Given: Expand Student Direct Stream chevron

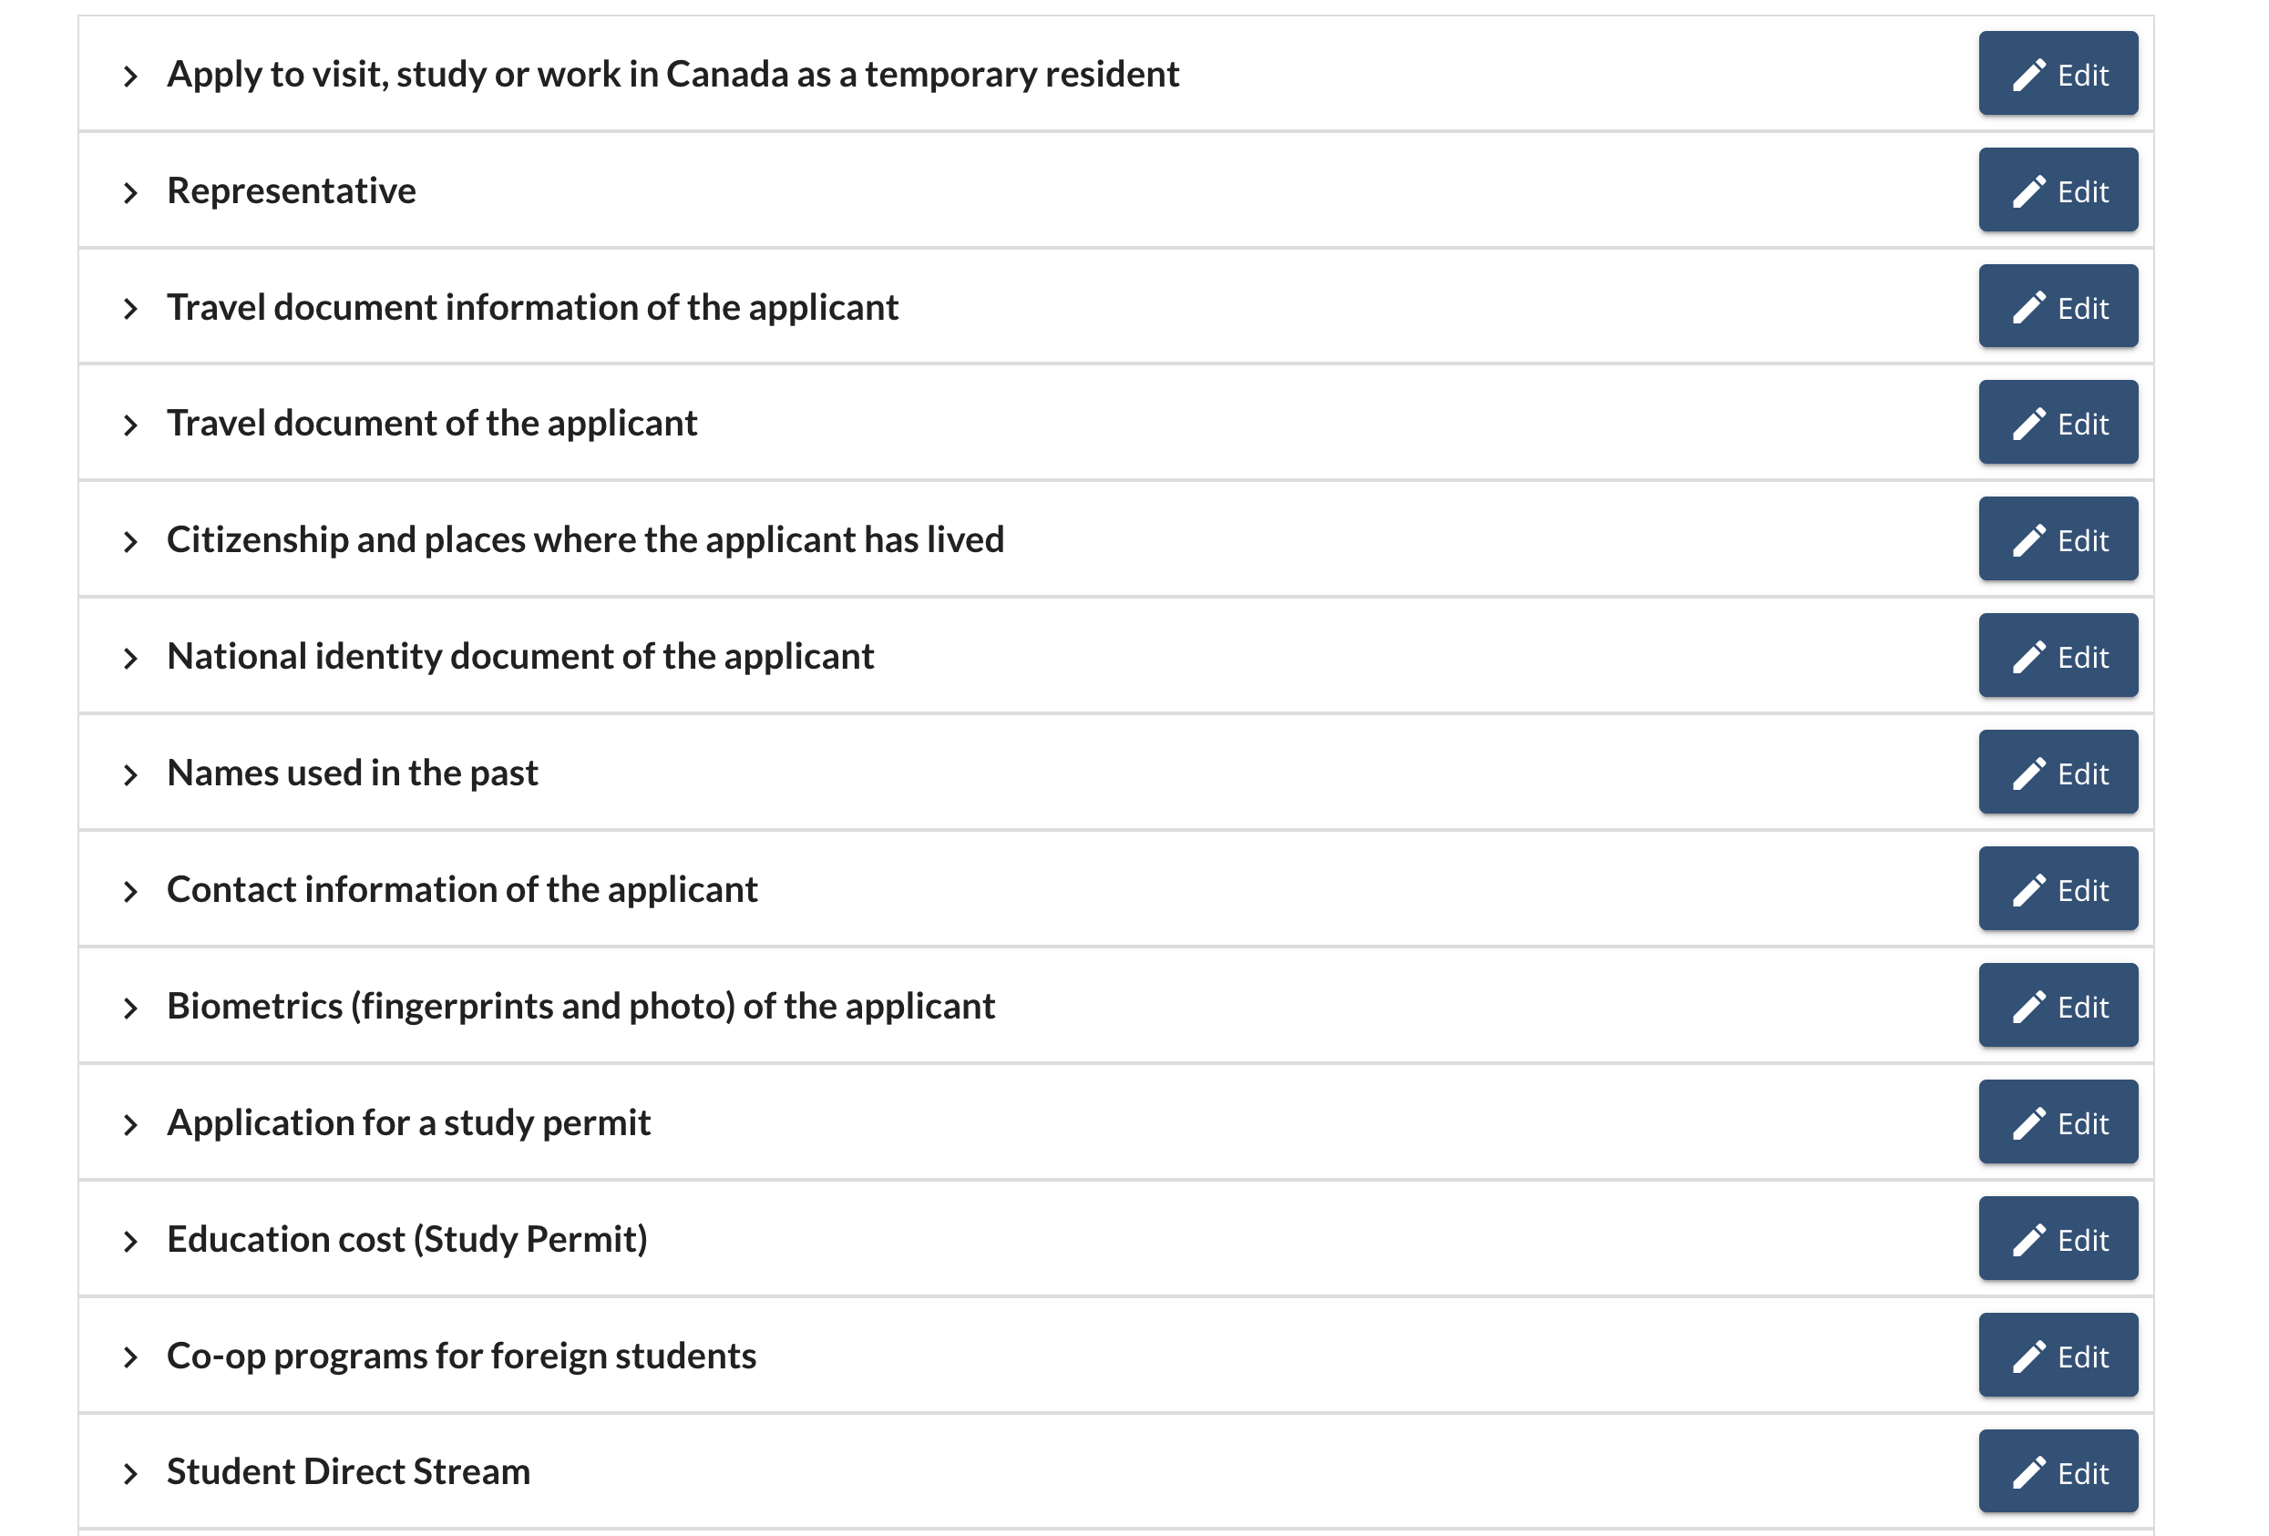Looking at the screenshot, I should point(131,1473).
